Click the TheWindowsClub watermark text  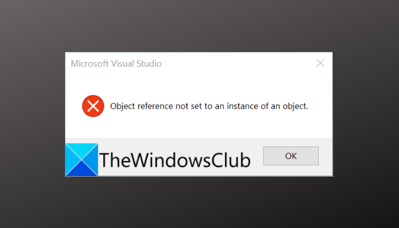[x=174, y=160]
